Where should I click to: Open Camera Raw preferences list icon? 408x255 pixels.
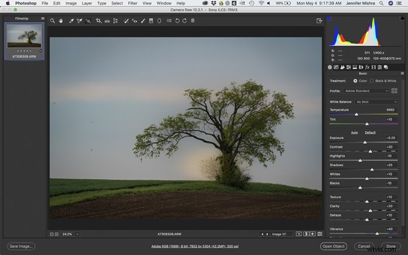169,21
